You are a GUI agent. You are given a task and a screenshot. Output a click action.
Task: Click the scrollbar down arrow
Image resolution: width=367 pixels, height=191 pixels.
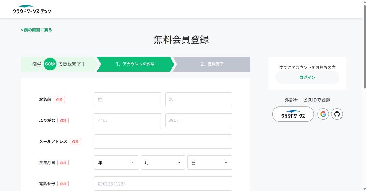365,189
